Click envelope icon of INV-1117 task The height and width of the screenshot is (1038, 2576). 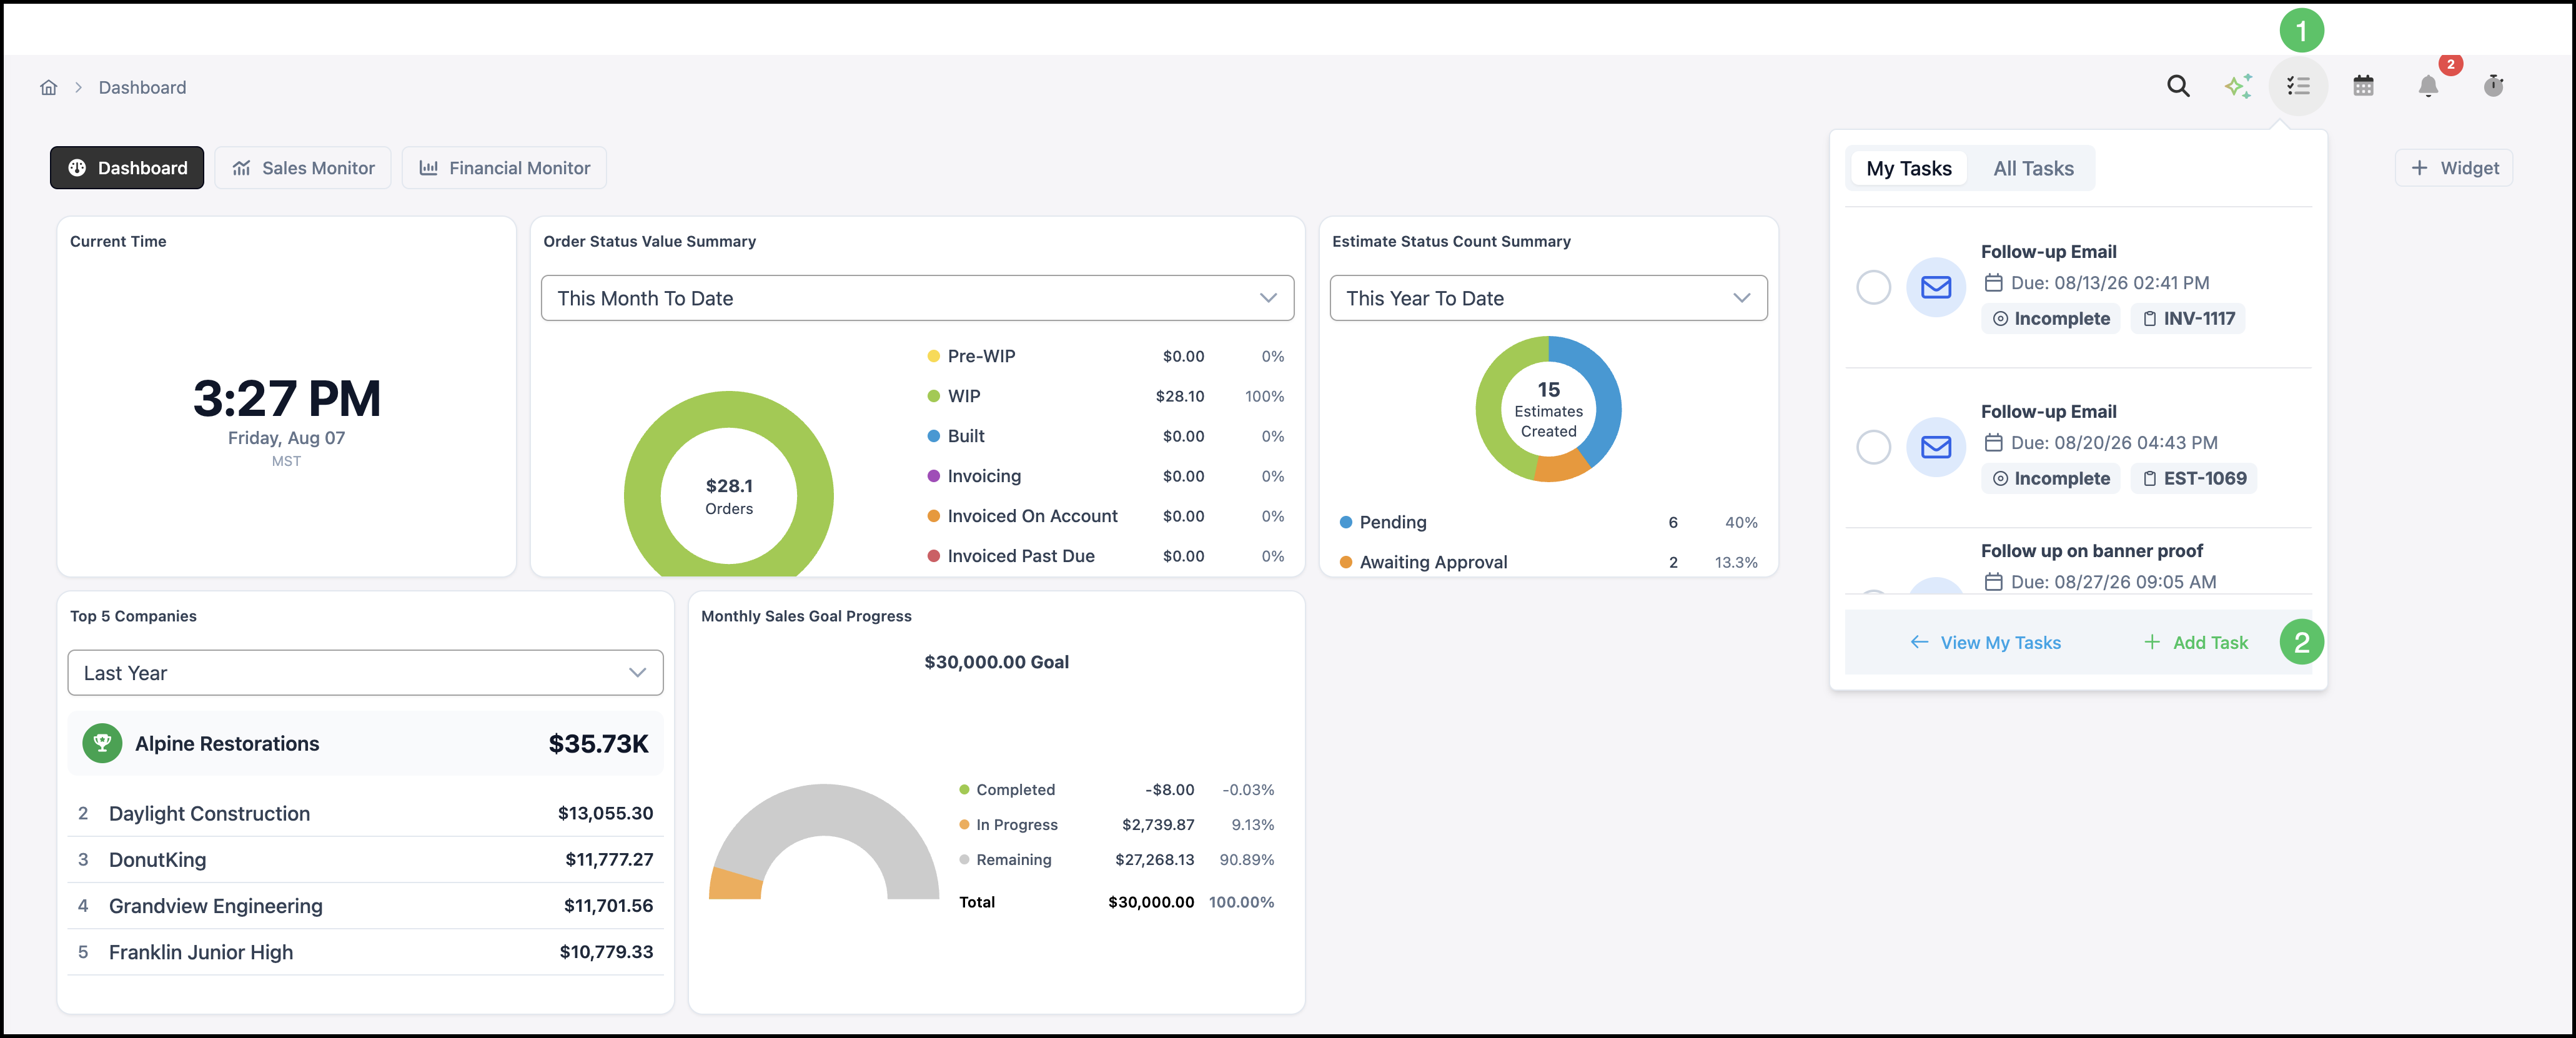(x=1936, y=287)
